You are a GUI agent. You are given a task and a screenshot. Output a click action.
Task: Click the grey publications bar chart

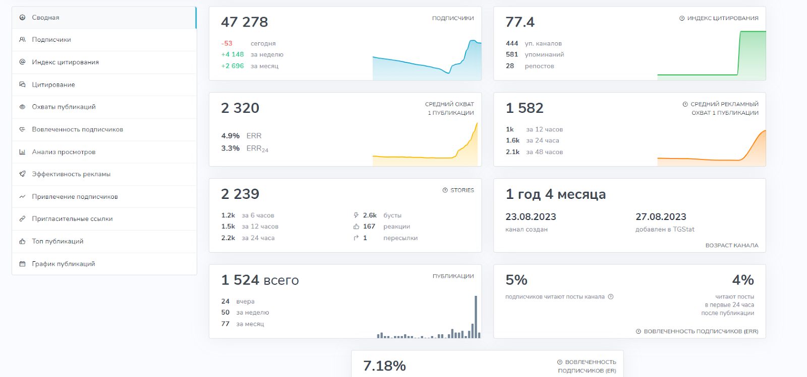pos(428,317)
